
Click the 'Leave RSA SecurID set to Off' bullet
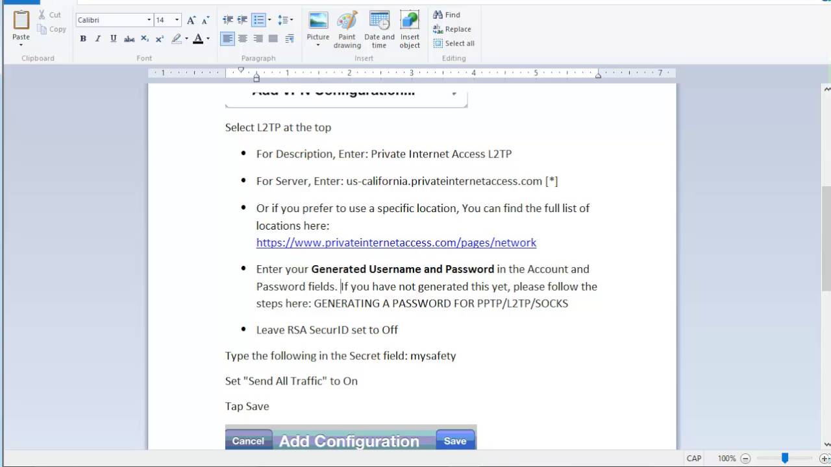327,329
